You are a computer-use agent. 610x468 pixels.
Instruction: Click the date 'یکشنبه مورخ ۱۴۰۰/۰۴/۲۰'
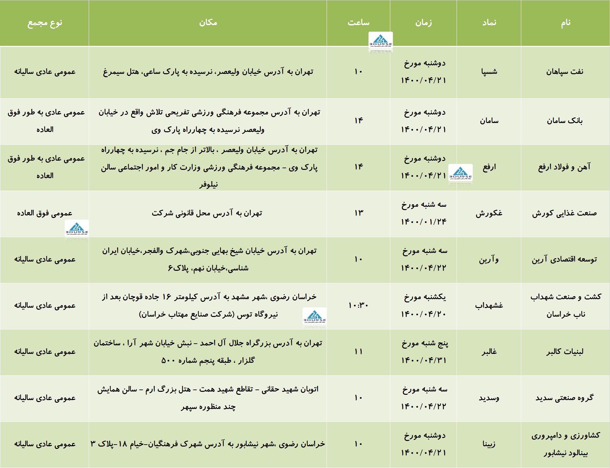click(x=424, y=305)
